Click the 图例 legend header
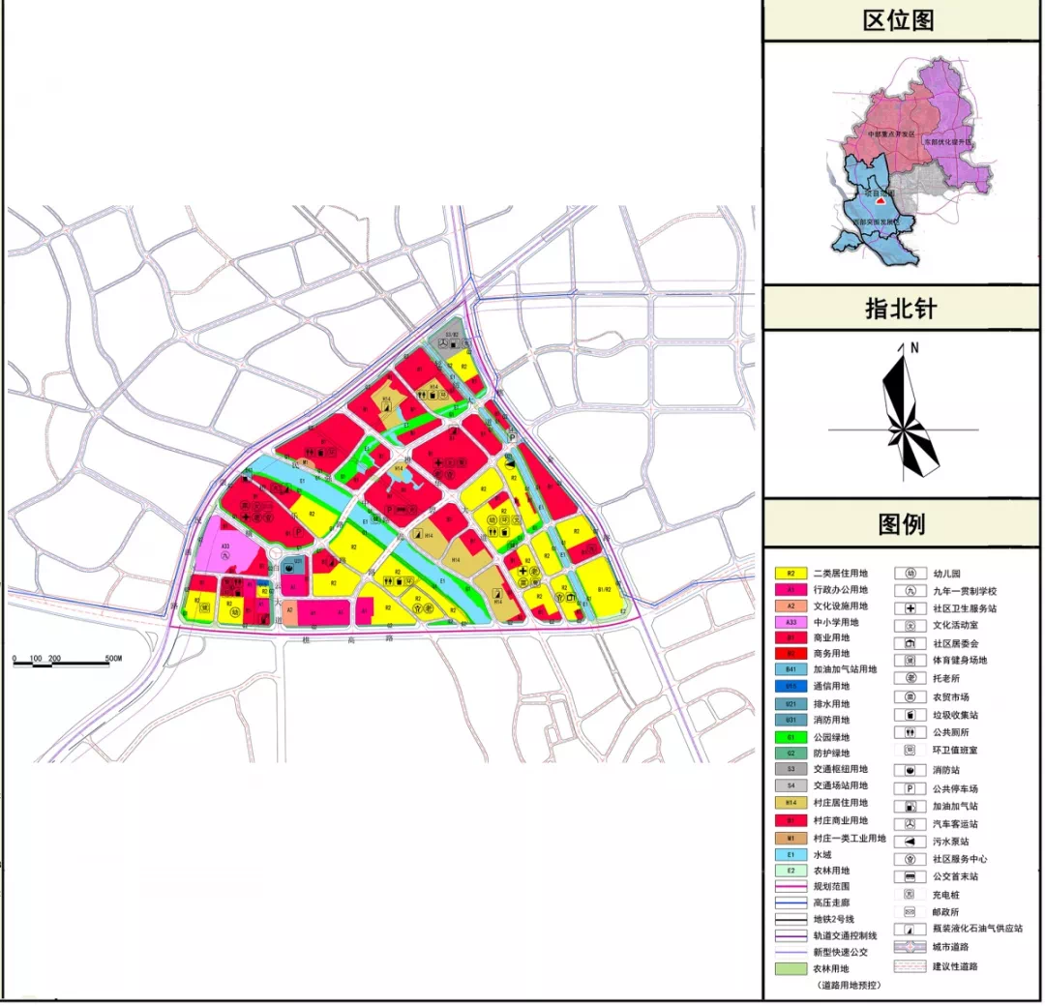The height and width of the screenshot is (1006, 1045). [901, 524]
